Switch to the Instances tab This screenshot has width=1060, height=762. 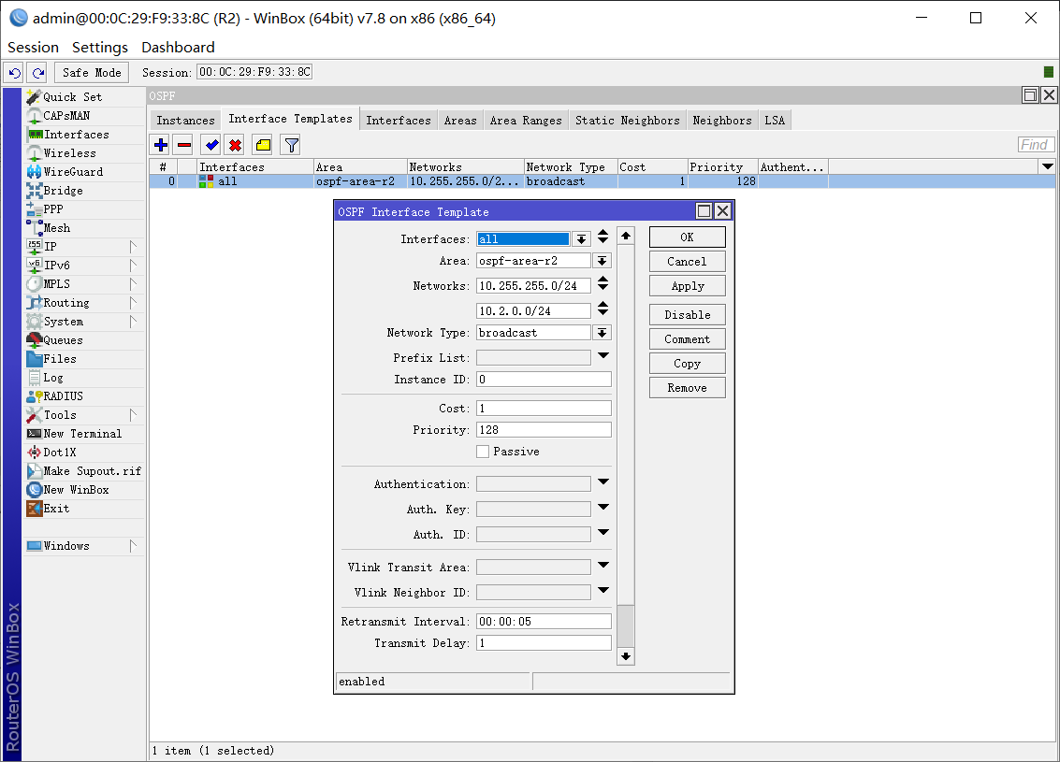[185, 121]
